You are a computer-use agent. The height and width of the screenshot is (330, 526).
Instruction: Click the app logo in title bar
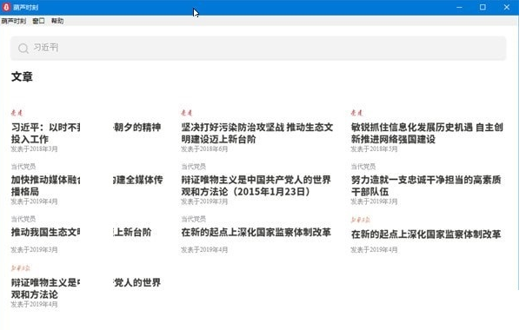click(6, 7)
